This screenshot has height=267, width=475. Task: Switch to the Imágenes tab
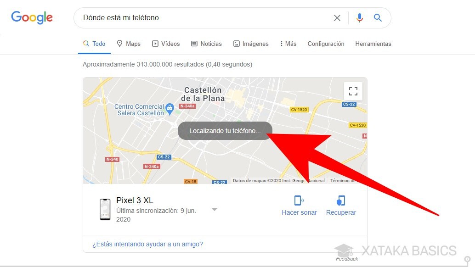click(x=251, y=44)
